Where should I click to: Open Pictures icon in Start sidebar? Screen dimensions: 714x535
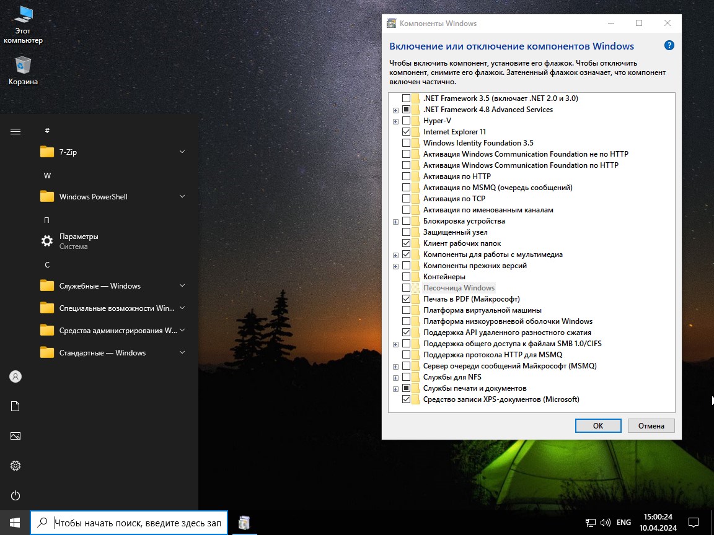coord(15,436)
